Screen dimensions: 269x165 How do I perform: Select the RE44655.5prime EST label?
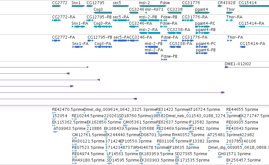pos(242,110)
